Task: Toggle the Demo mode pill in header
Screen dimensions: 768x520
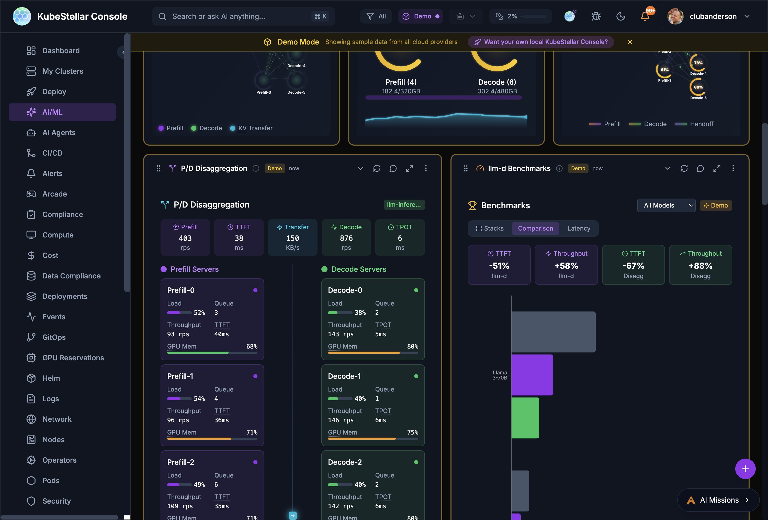Action: click(x=420, y=16)
